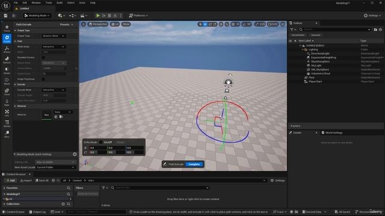The image size is (385, 216).
Task: Open the Platforms dropdown
Action: pos(139,16)
